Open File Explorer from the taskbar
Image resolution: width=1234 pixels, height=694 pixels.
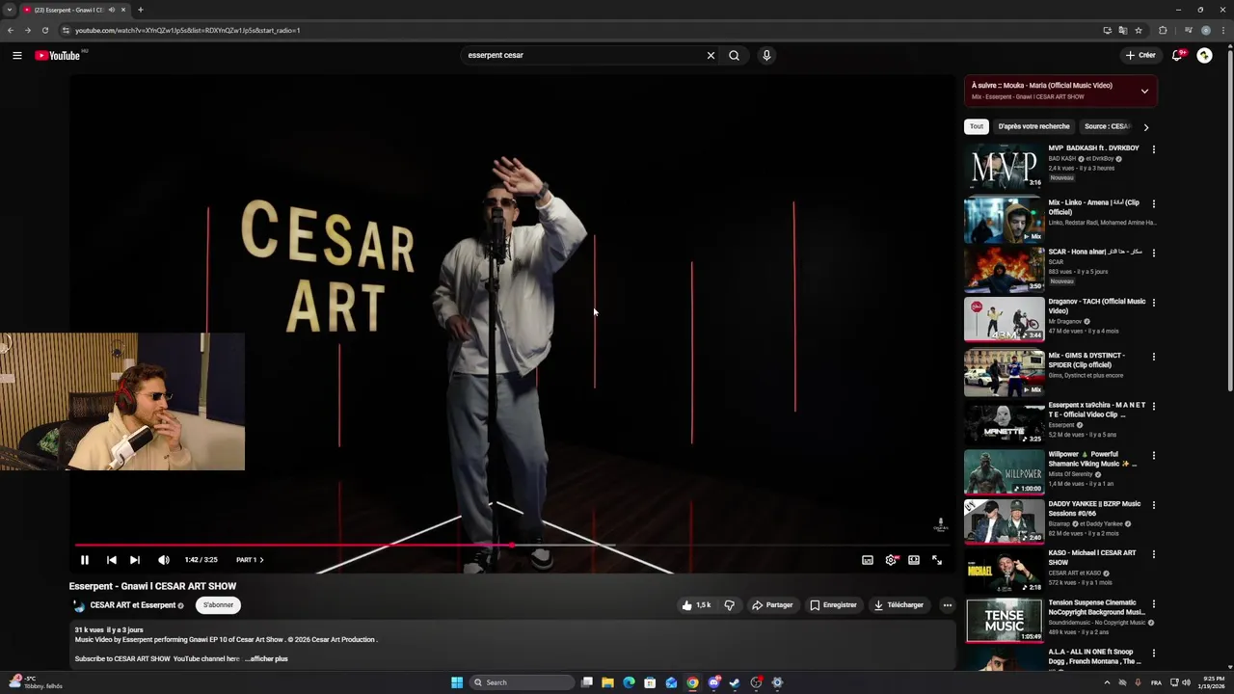point(607,682)
